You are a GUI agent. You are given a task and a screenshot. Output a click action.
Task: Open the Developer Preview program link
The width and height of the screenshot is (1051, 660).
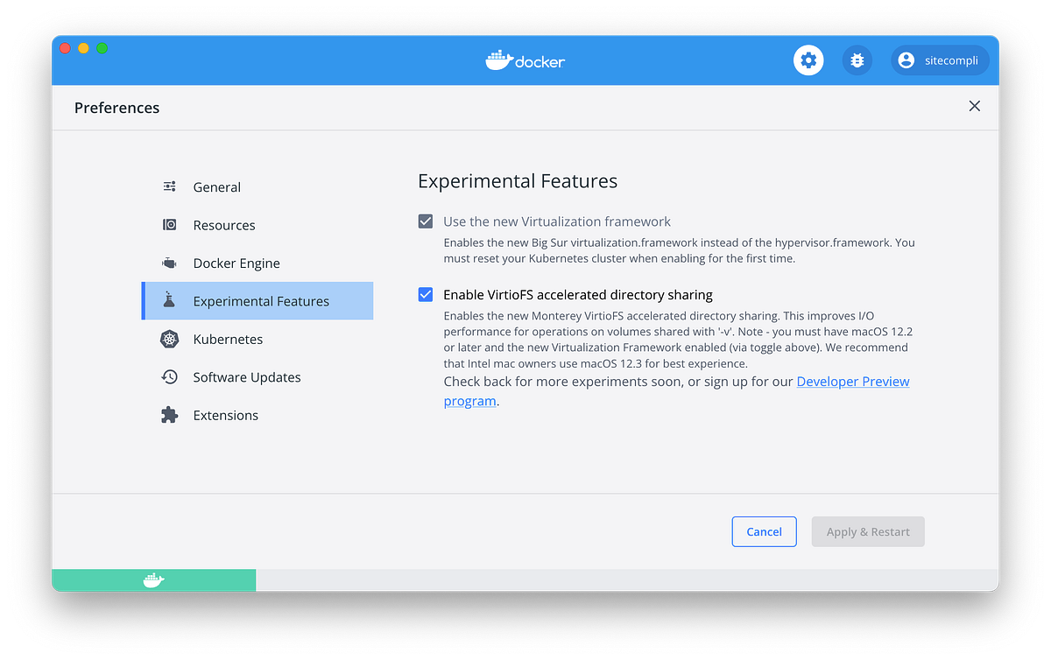tap(852, 381)
